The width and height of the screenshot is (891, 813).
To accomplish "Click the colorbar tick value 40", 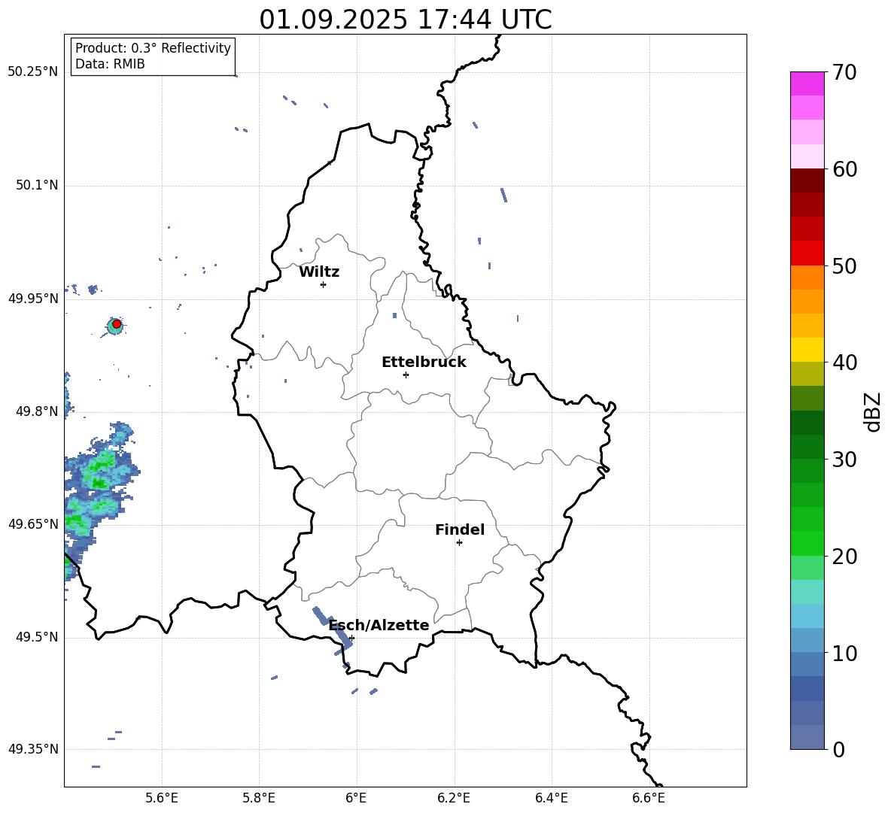I will [x=844, y=363].
